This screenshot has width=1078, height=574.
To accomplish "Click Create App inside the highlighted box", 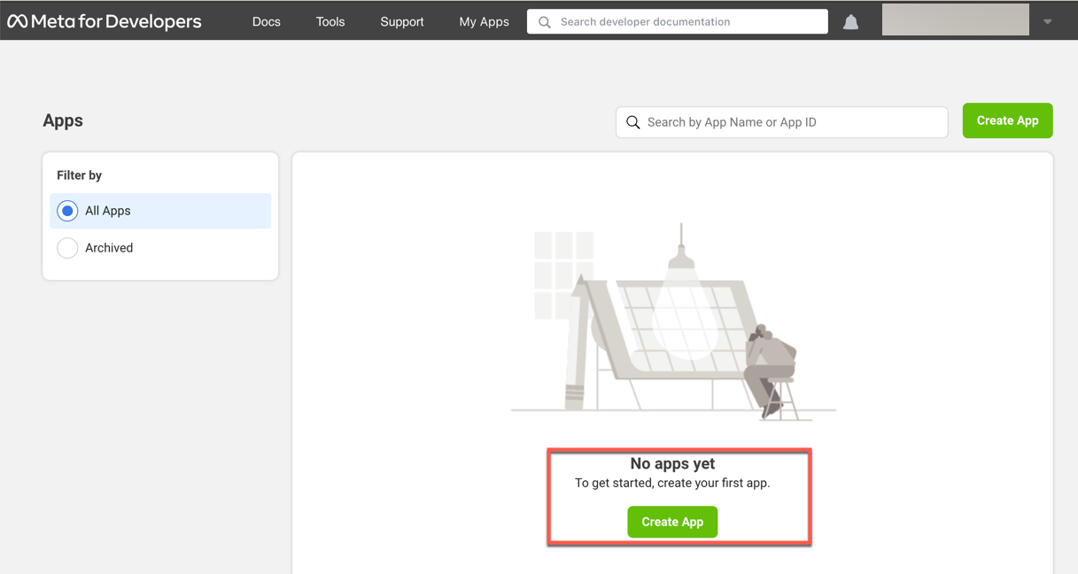I will pos(672,522).
